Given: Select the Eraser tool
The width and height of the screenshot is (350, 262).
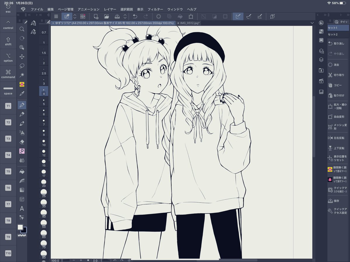Looking at the screenshot, I should 22,142.
